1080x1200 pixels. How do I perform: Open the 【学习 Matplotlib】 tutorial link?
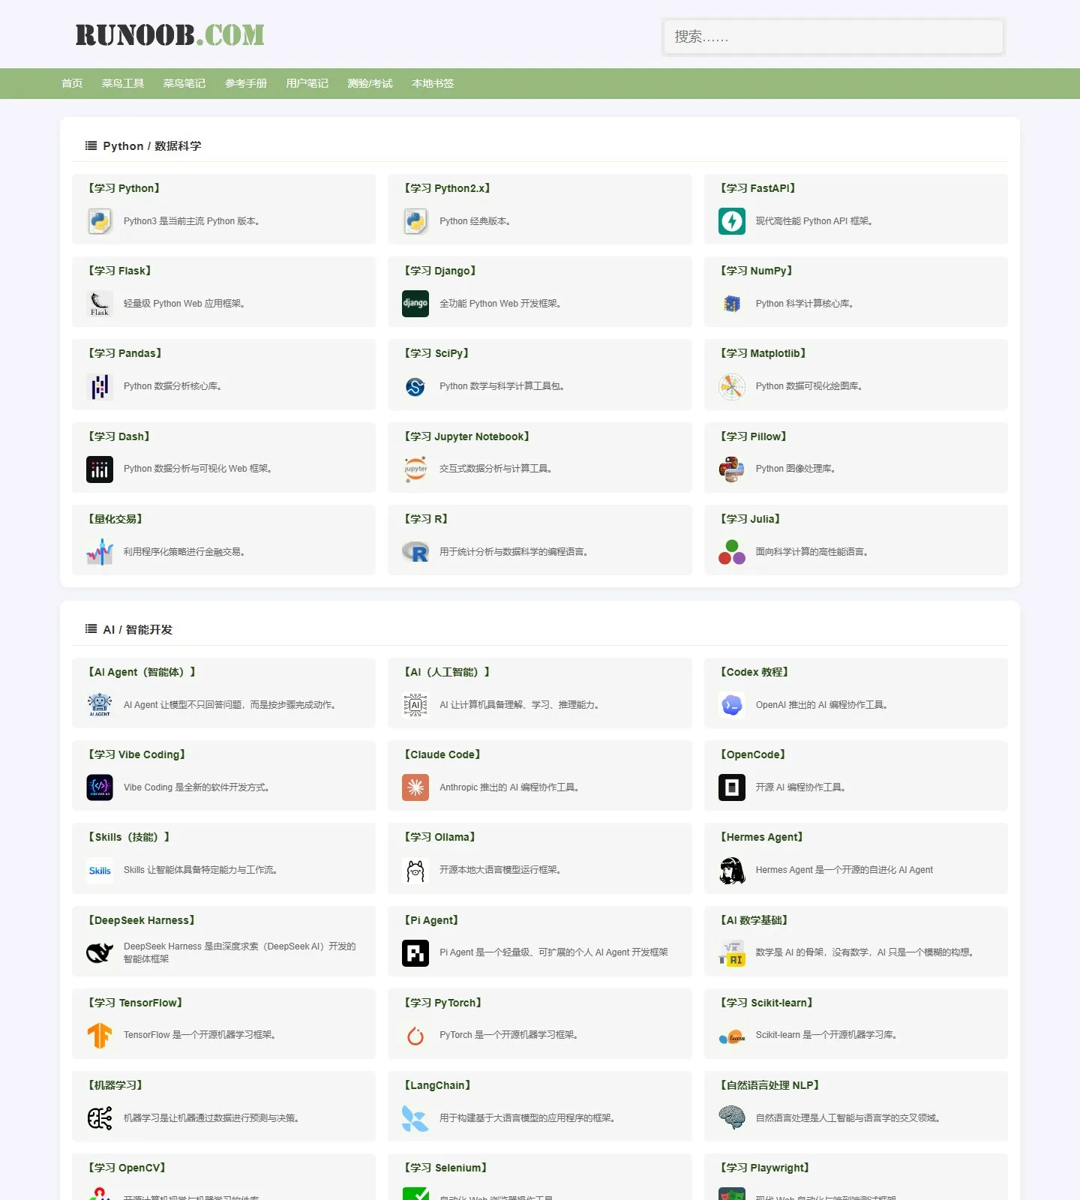point(763,353)
